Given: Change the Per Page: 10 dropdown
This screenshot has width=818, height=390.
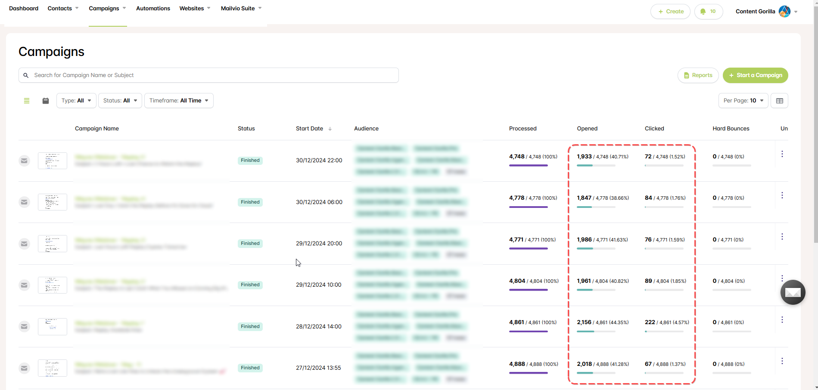Looking at the screenshot, I should click(x=743, y=101).
